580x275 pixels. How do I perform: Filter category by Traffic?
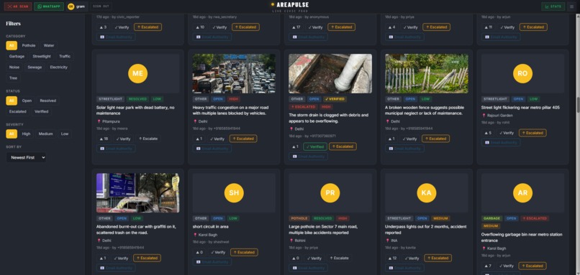point(65,57)
